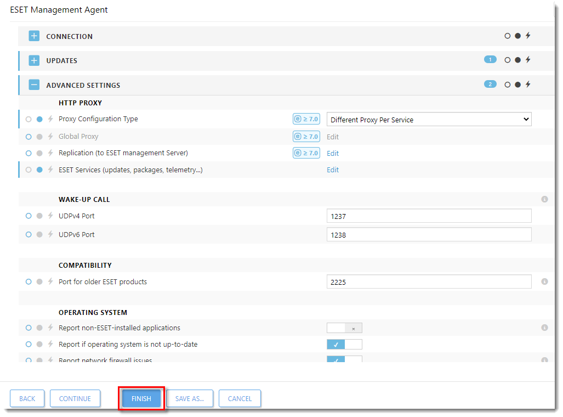This screenshot has height=417, width=563.
Task: Set Replication flag to Apply
Action: [x=39, y=153]
